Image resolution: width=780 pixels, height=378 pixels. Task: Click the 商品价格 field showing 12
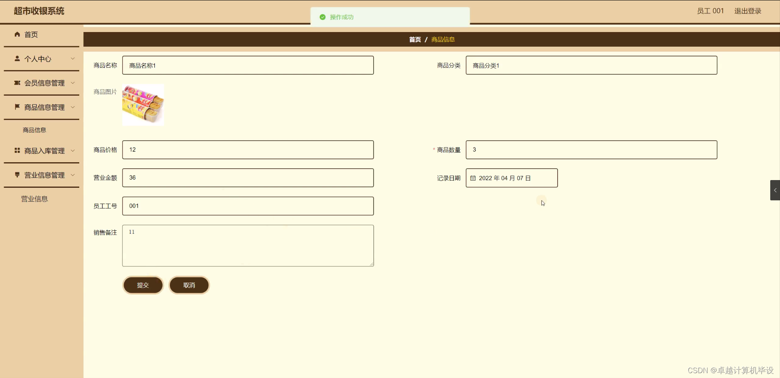[248, 150]
